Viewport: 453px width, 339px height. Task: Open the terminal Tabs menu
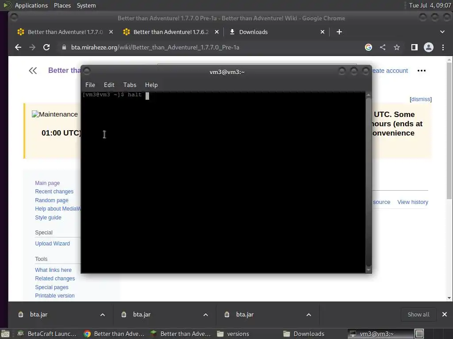pyautogui.click(x=130, y=85)
